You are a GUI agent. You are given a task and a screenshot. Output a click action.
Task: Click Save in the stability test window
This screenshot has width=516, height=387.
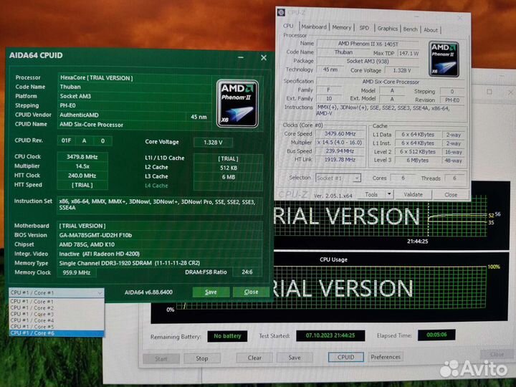tap(295, 358)
